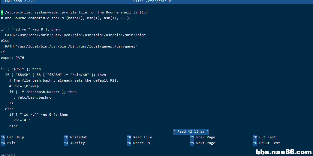Image resolution: width=313 pixels, height=156 pixels.
Task: Place cursor on the PS1='# ' line
Action: (22, 120)
